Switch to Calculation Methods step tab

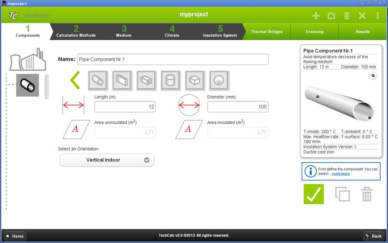point(76,32)
